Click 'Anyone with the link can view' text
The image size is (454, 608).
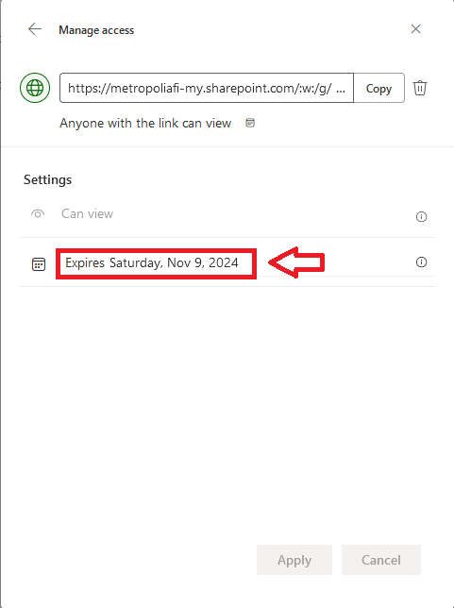click(145, 124)
